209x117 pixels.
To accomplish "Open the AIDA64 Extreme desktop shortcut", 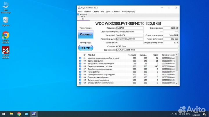I will pyautogui.click(x=6, y=52).
